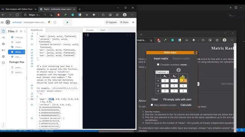The width and height of the screenshot is (245, 137).
Task: Open the Fractional format dropdown
Action: pyautogui.click(x=162, y=72)
